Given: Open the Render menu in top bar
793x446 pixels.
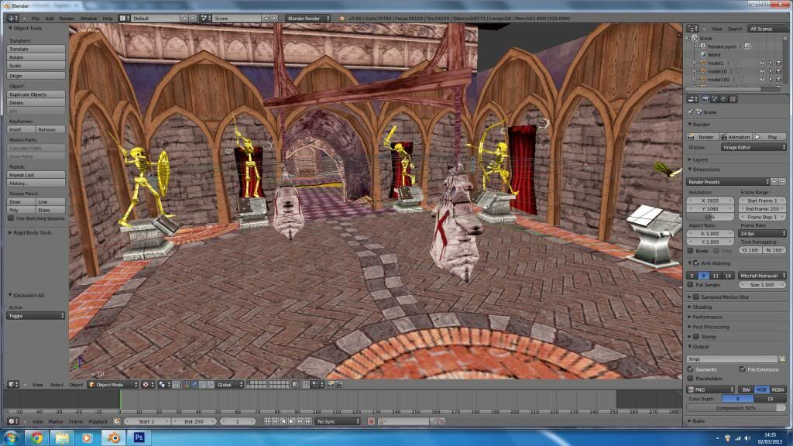Looking at the screenshot, I should pos(67,19).
